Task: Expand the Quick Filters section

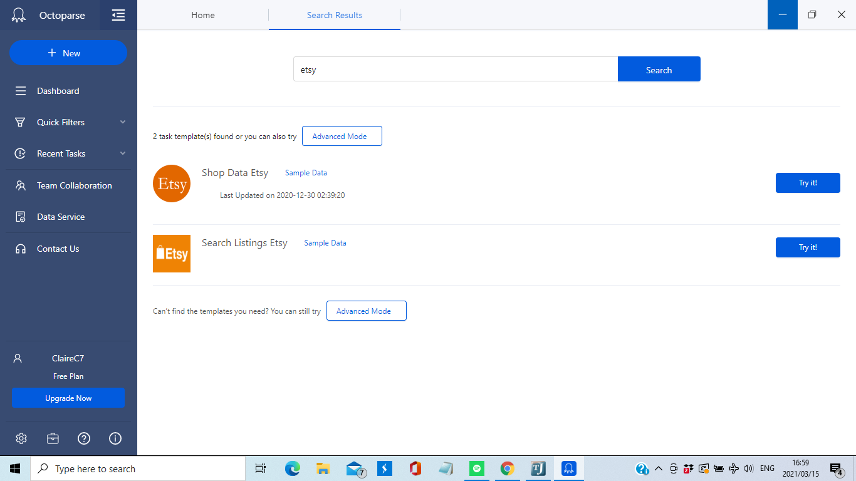Action: (68, 122)
